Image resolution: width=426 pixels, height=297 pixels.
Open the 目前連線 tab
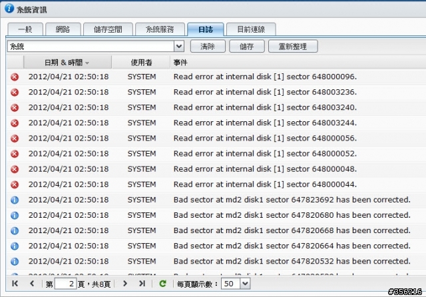coord(252,29)
